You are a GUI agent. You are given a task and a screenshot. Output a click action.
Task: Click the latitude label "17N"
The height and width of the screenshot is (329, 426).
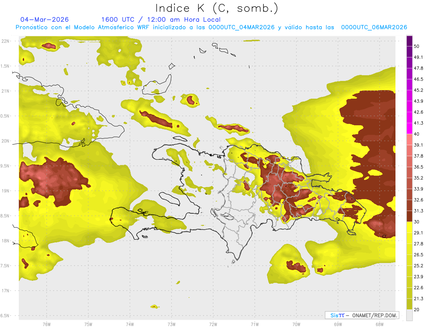(x=5, y=291)
